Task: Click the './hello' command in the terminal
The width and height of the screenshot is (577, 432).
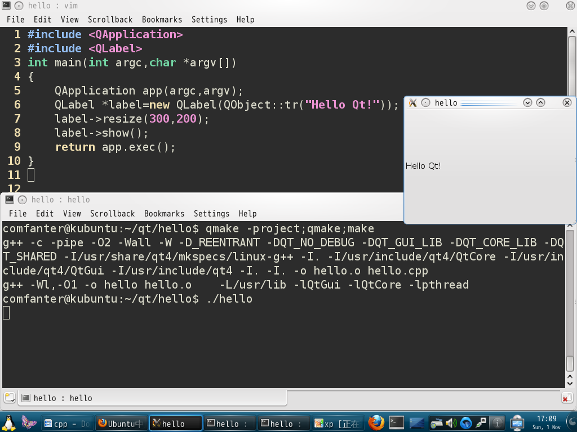Action: [x=229, y=298]
